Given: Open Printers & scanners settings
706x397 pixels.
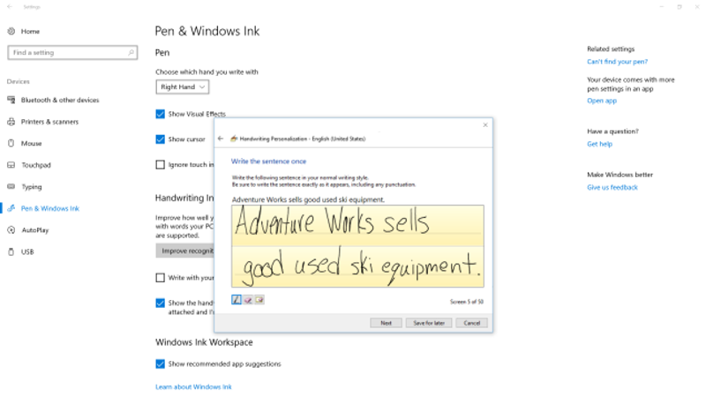Looking at the screenshot, I should (x=49, y=122).
